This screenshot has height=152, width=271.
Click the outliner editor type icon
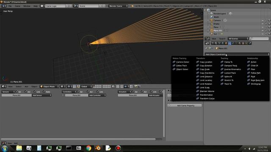[x=207, y=38]
